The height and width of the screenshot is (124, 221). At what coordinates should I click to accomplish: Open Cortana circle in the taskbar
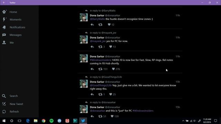point(12,121)
